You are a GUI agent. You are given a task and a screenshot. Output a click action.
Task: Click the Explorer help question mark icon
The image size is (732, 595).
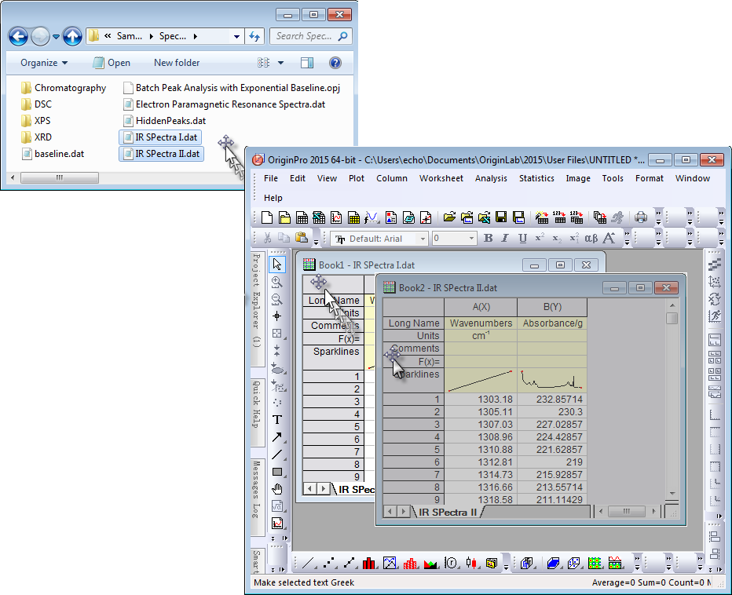pyautogui.click(x=335, y=63)
